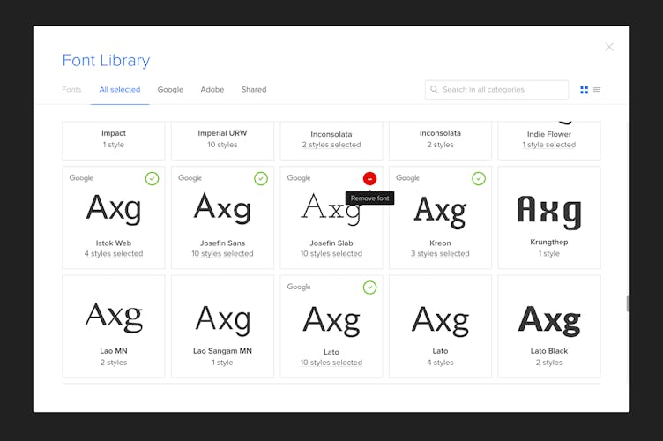Screen dimensions: 663x441
Task: Open Indie Flower 1 style selected link
Action: pos(549,145)
